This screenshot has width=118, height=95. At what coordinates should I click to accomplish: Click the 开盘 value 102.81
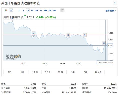coord(73,88)
